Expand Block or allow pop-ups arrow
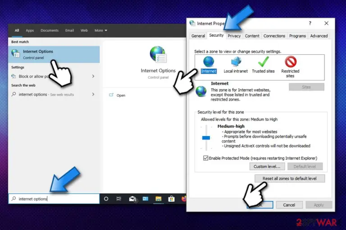 pyautogui.click(x=93, y=76)
